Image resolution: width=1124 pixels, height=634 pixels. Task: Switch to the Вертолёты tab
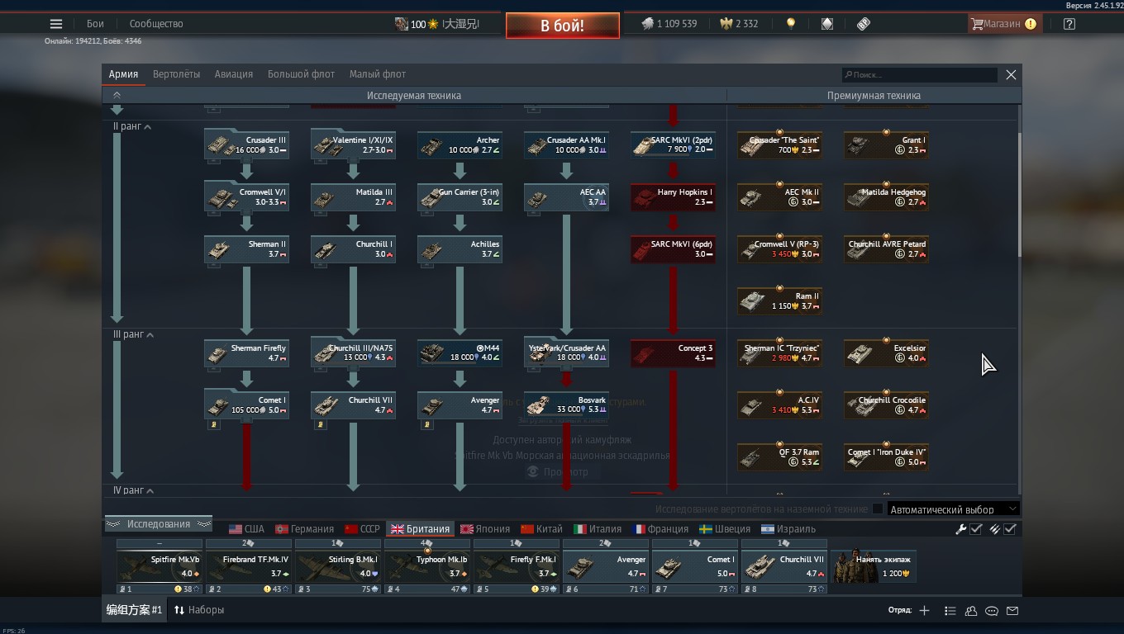coord(176,74)
